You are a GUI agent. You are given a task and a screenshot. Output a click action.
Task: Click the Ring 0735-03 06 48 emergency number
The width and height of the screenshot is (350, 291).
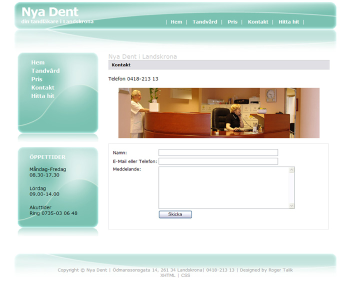(53, 213)
